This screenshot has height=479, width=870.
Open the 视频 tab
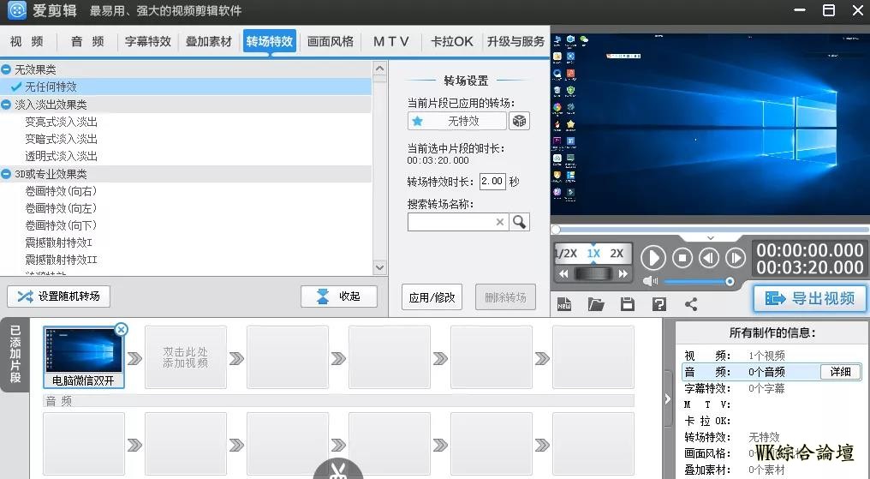pos(27,42)
